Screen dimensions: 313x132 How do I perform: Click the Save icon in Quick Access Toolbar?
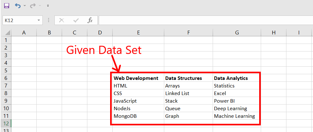(6, 6)
